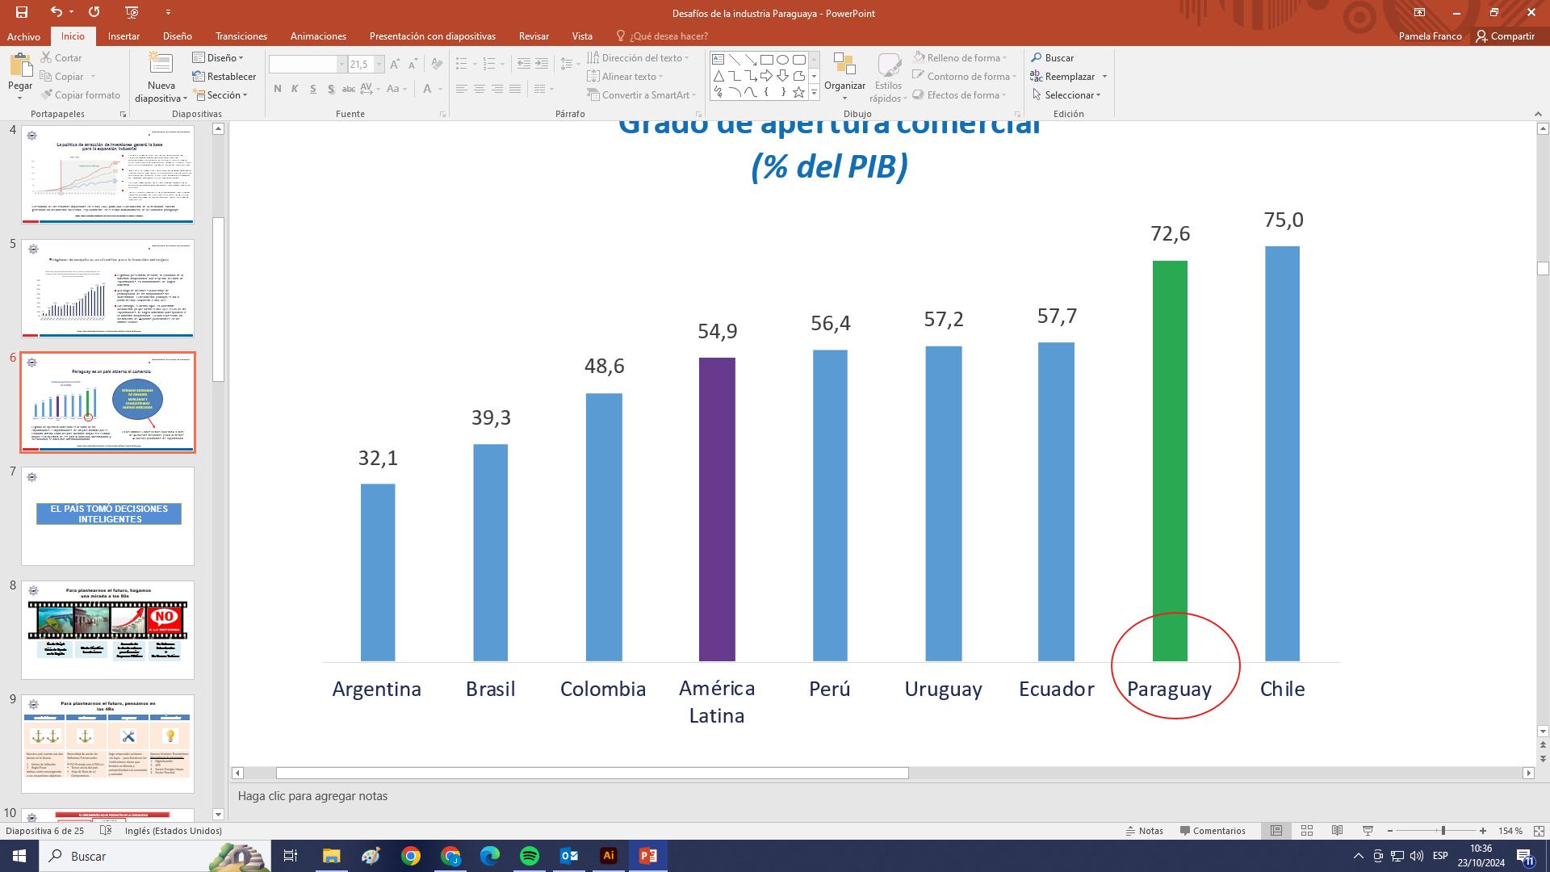1550x872 pixels.
Task: Click the Compartir button
Action: [1505, 36]
